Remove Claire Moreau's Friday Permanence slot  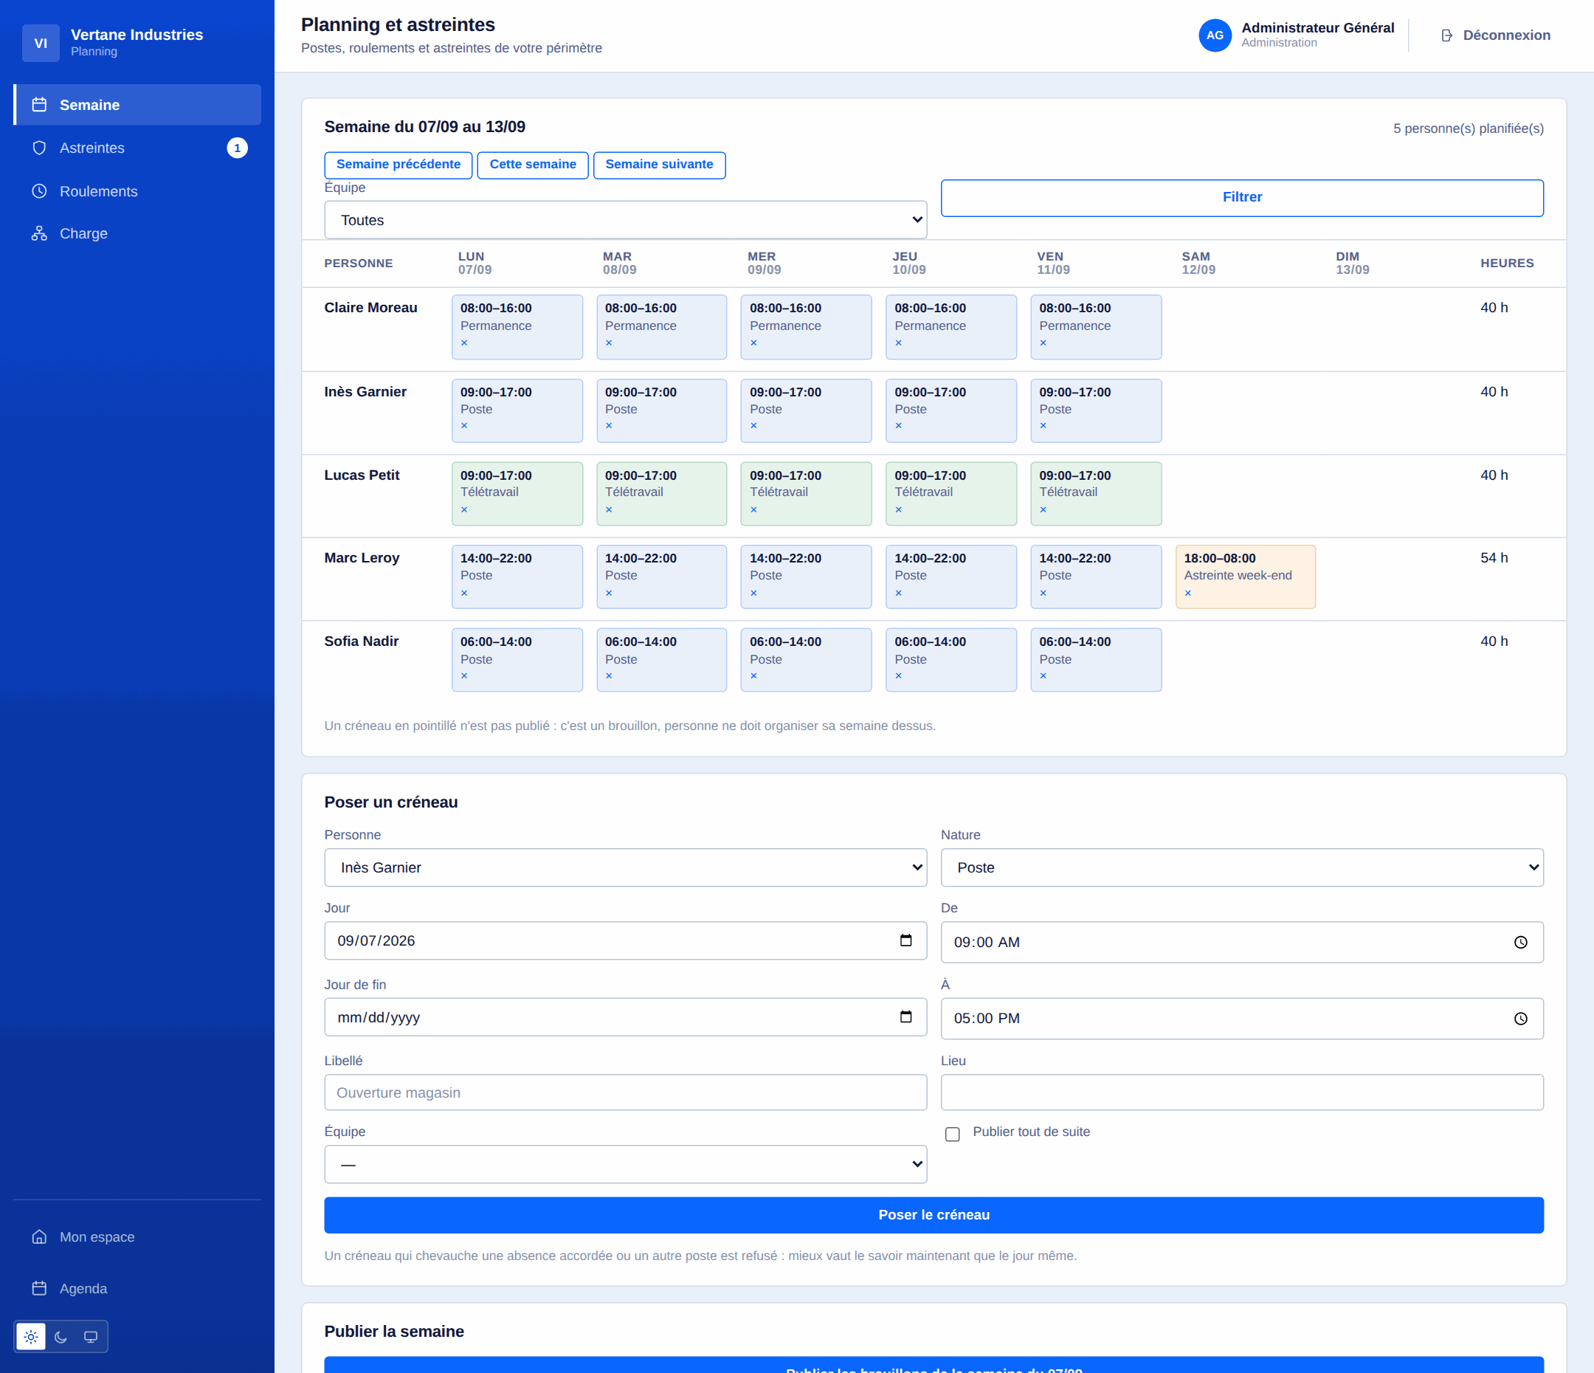(x=1043, y=343)
